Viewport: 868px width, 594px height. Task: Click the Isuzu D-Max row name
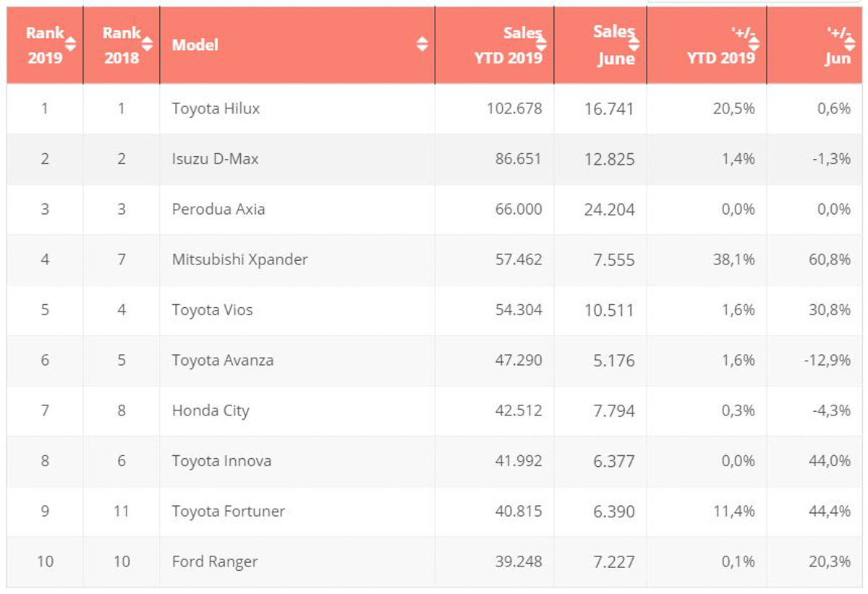coord(215,159)
